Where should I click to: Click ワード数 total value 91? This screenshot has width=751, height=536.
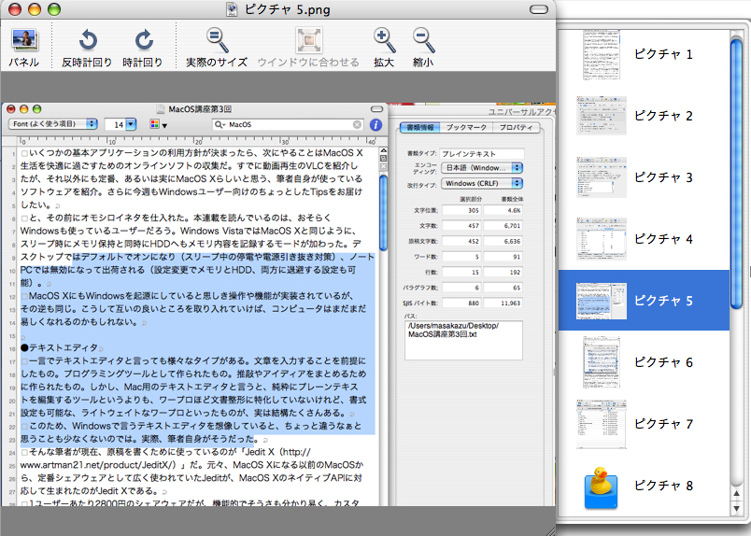(x=503, y=257)
